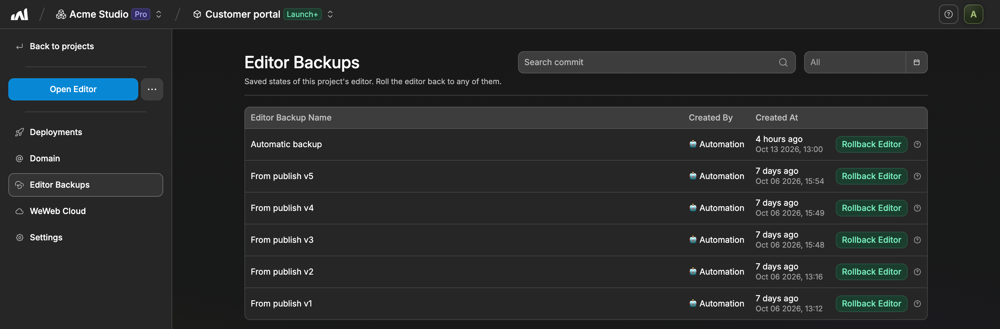This screenshot has width=1000, height=329.
Task: Open the Settings section
Action: pos(86,238)
